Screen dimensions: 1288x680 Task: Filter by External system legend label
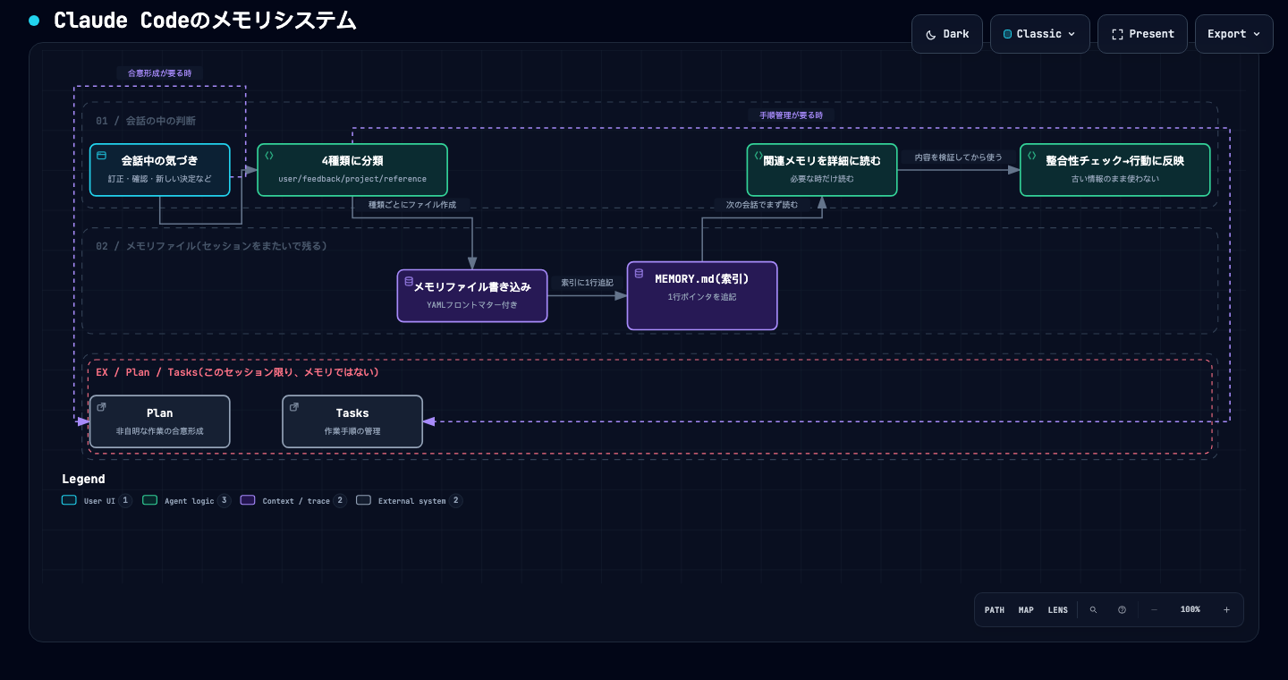click(x=411, y=501)
